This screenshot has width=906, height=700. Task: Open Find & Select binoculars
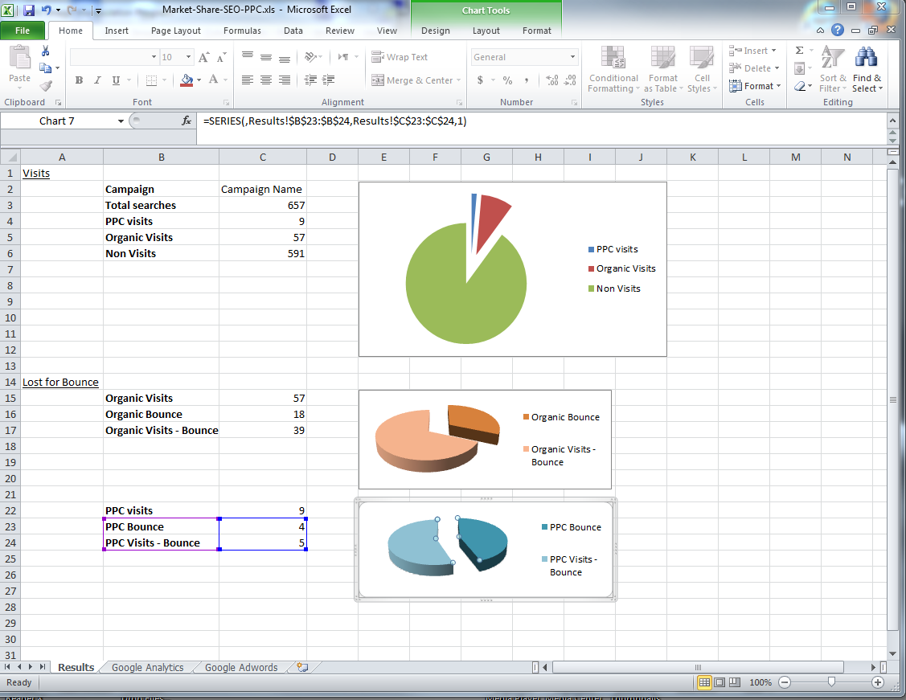[x=867, y=70]
